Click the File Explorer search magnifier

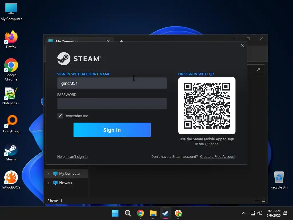(x=259, y=69)
